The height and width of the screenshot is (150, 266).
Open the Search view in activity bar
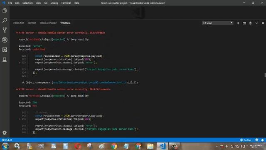coord(5,20)
